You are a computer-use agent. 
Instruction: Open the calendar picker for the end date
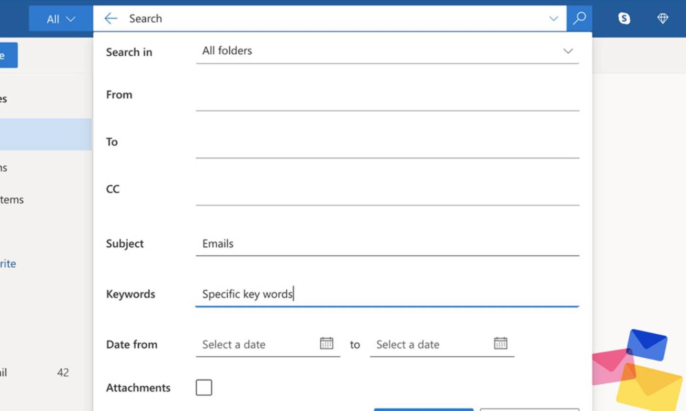point(500,342)
